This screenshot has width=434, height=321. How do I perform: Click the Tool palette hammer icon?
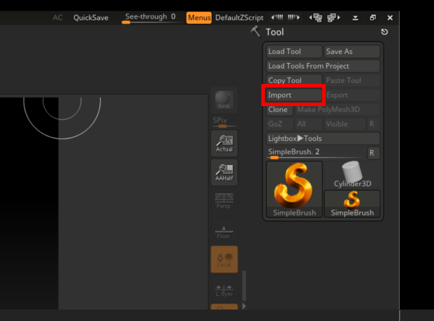255,32
